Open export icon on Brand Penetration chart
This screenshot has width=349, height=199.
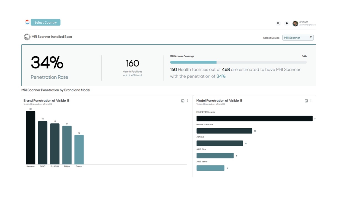coord(182,101)
